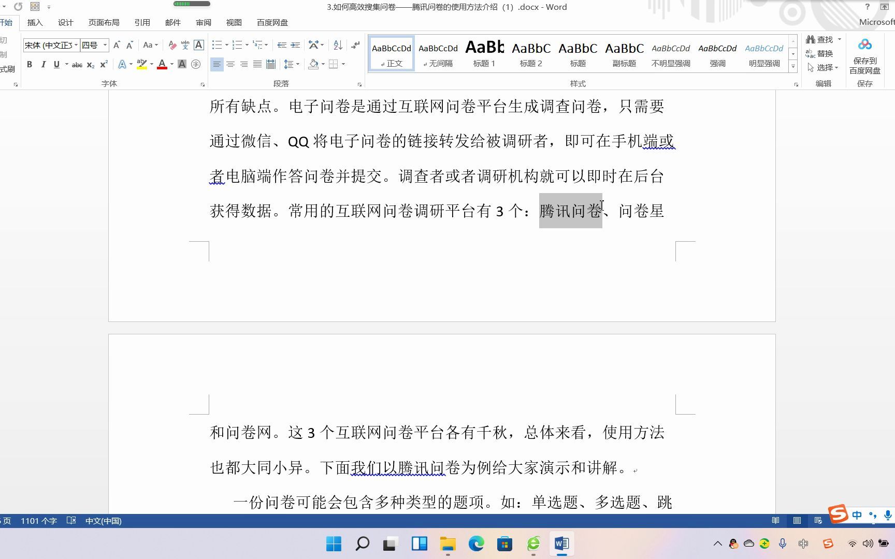Switch to read mode view
The image size is (895, 559).
pyautogui.click(x=775, y=521)
